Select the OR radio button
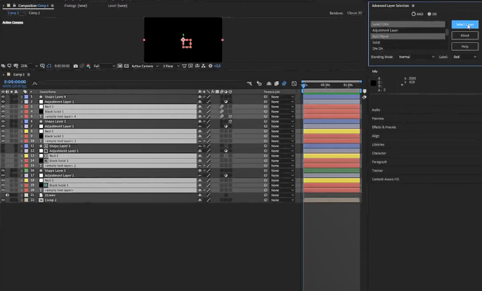This screenshot has width=482, height=291. click(x=430, y=14)
